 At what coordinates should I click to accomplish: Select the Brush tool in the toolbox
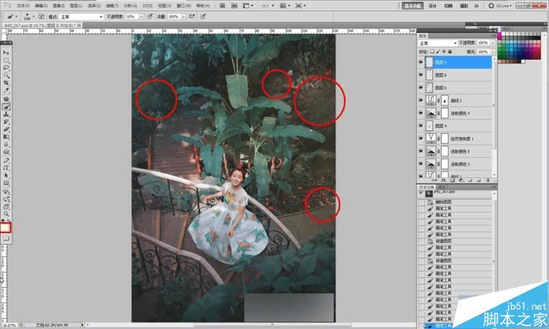(x=6, y=106)
